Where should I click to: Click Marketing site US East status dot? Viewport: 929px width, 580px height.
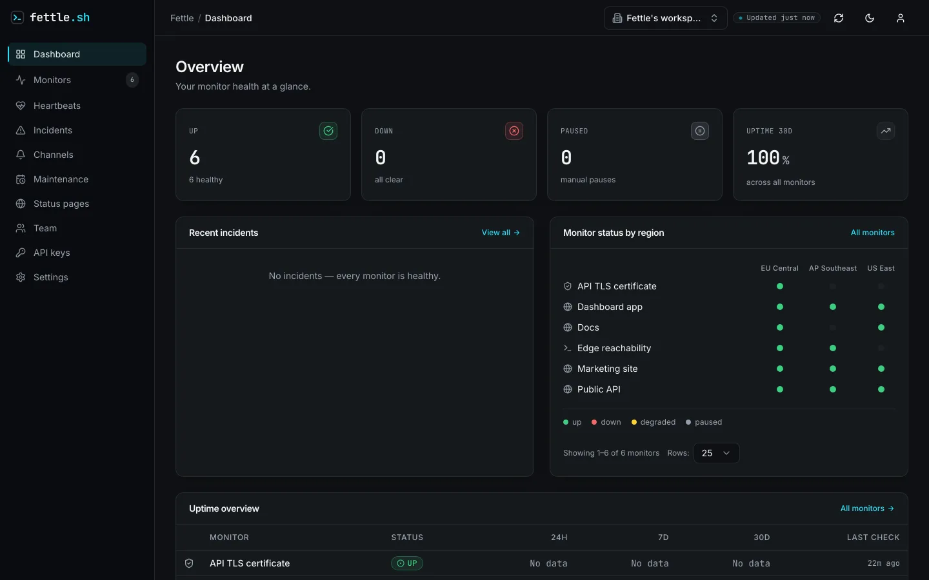pos(881,369)
